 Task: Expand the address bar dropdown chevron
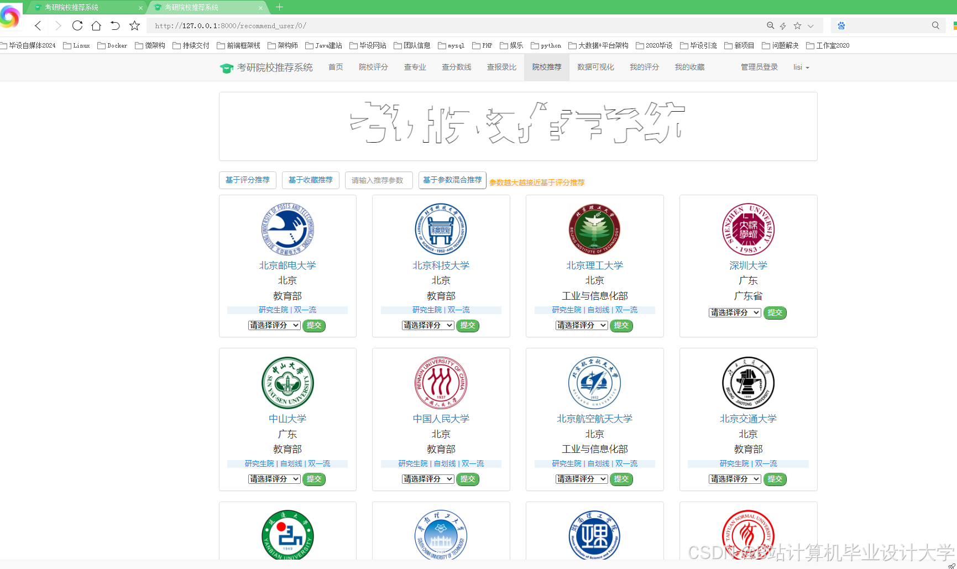[x=810, y=26]
